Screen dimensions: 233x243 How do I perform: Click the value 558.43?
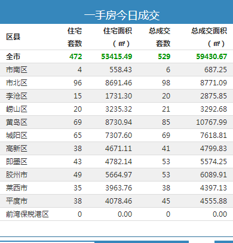121,70
